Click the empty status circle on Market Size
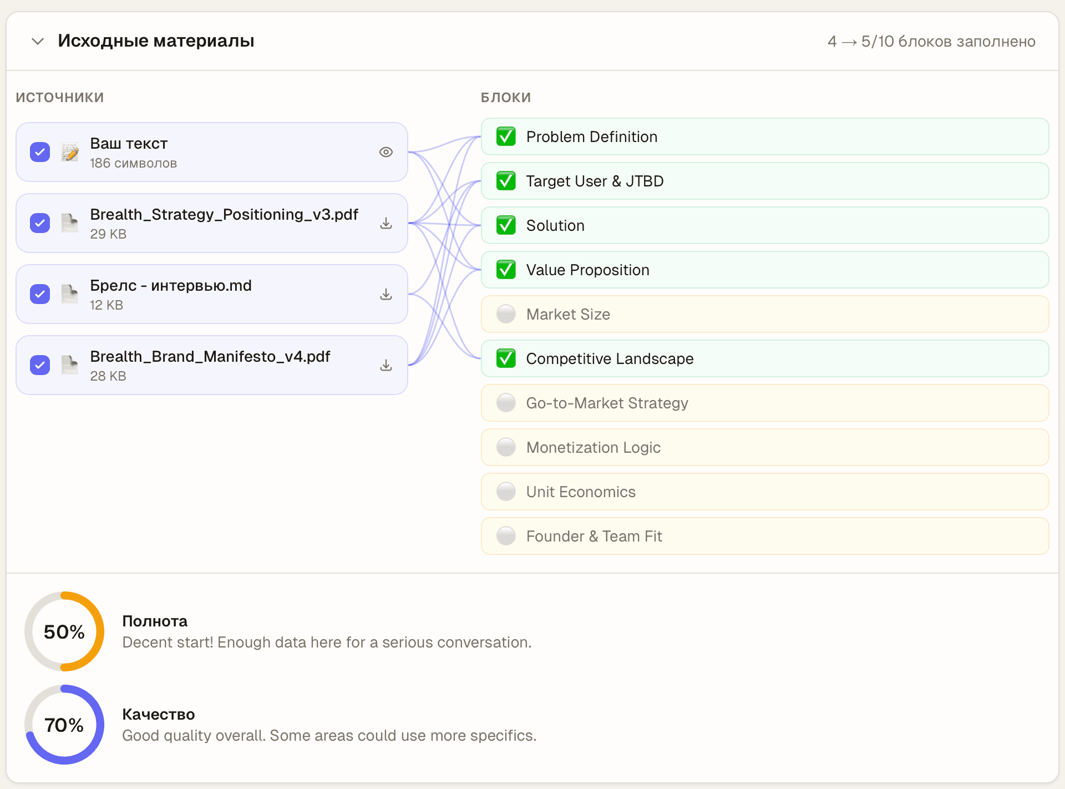 pos(506,314)
